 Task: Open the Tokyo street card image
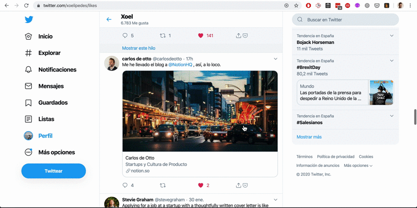(200, 111)
